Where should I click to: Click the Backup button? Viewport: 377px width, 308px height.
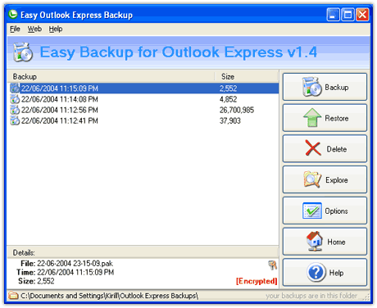click(325, 87)
